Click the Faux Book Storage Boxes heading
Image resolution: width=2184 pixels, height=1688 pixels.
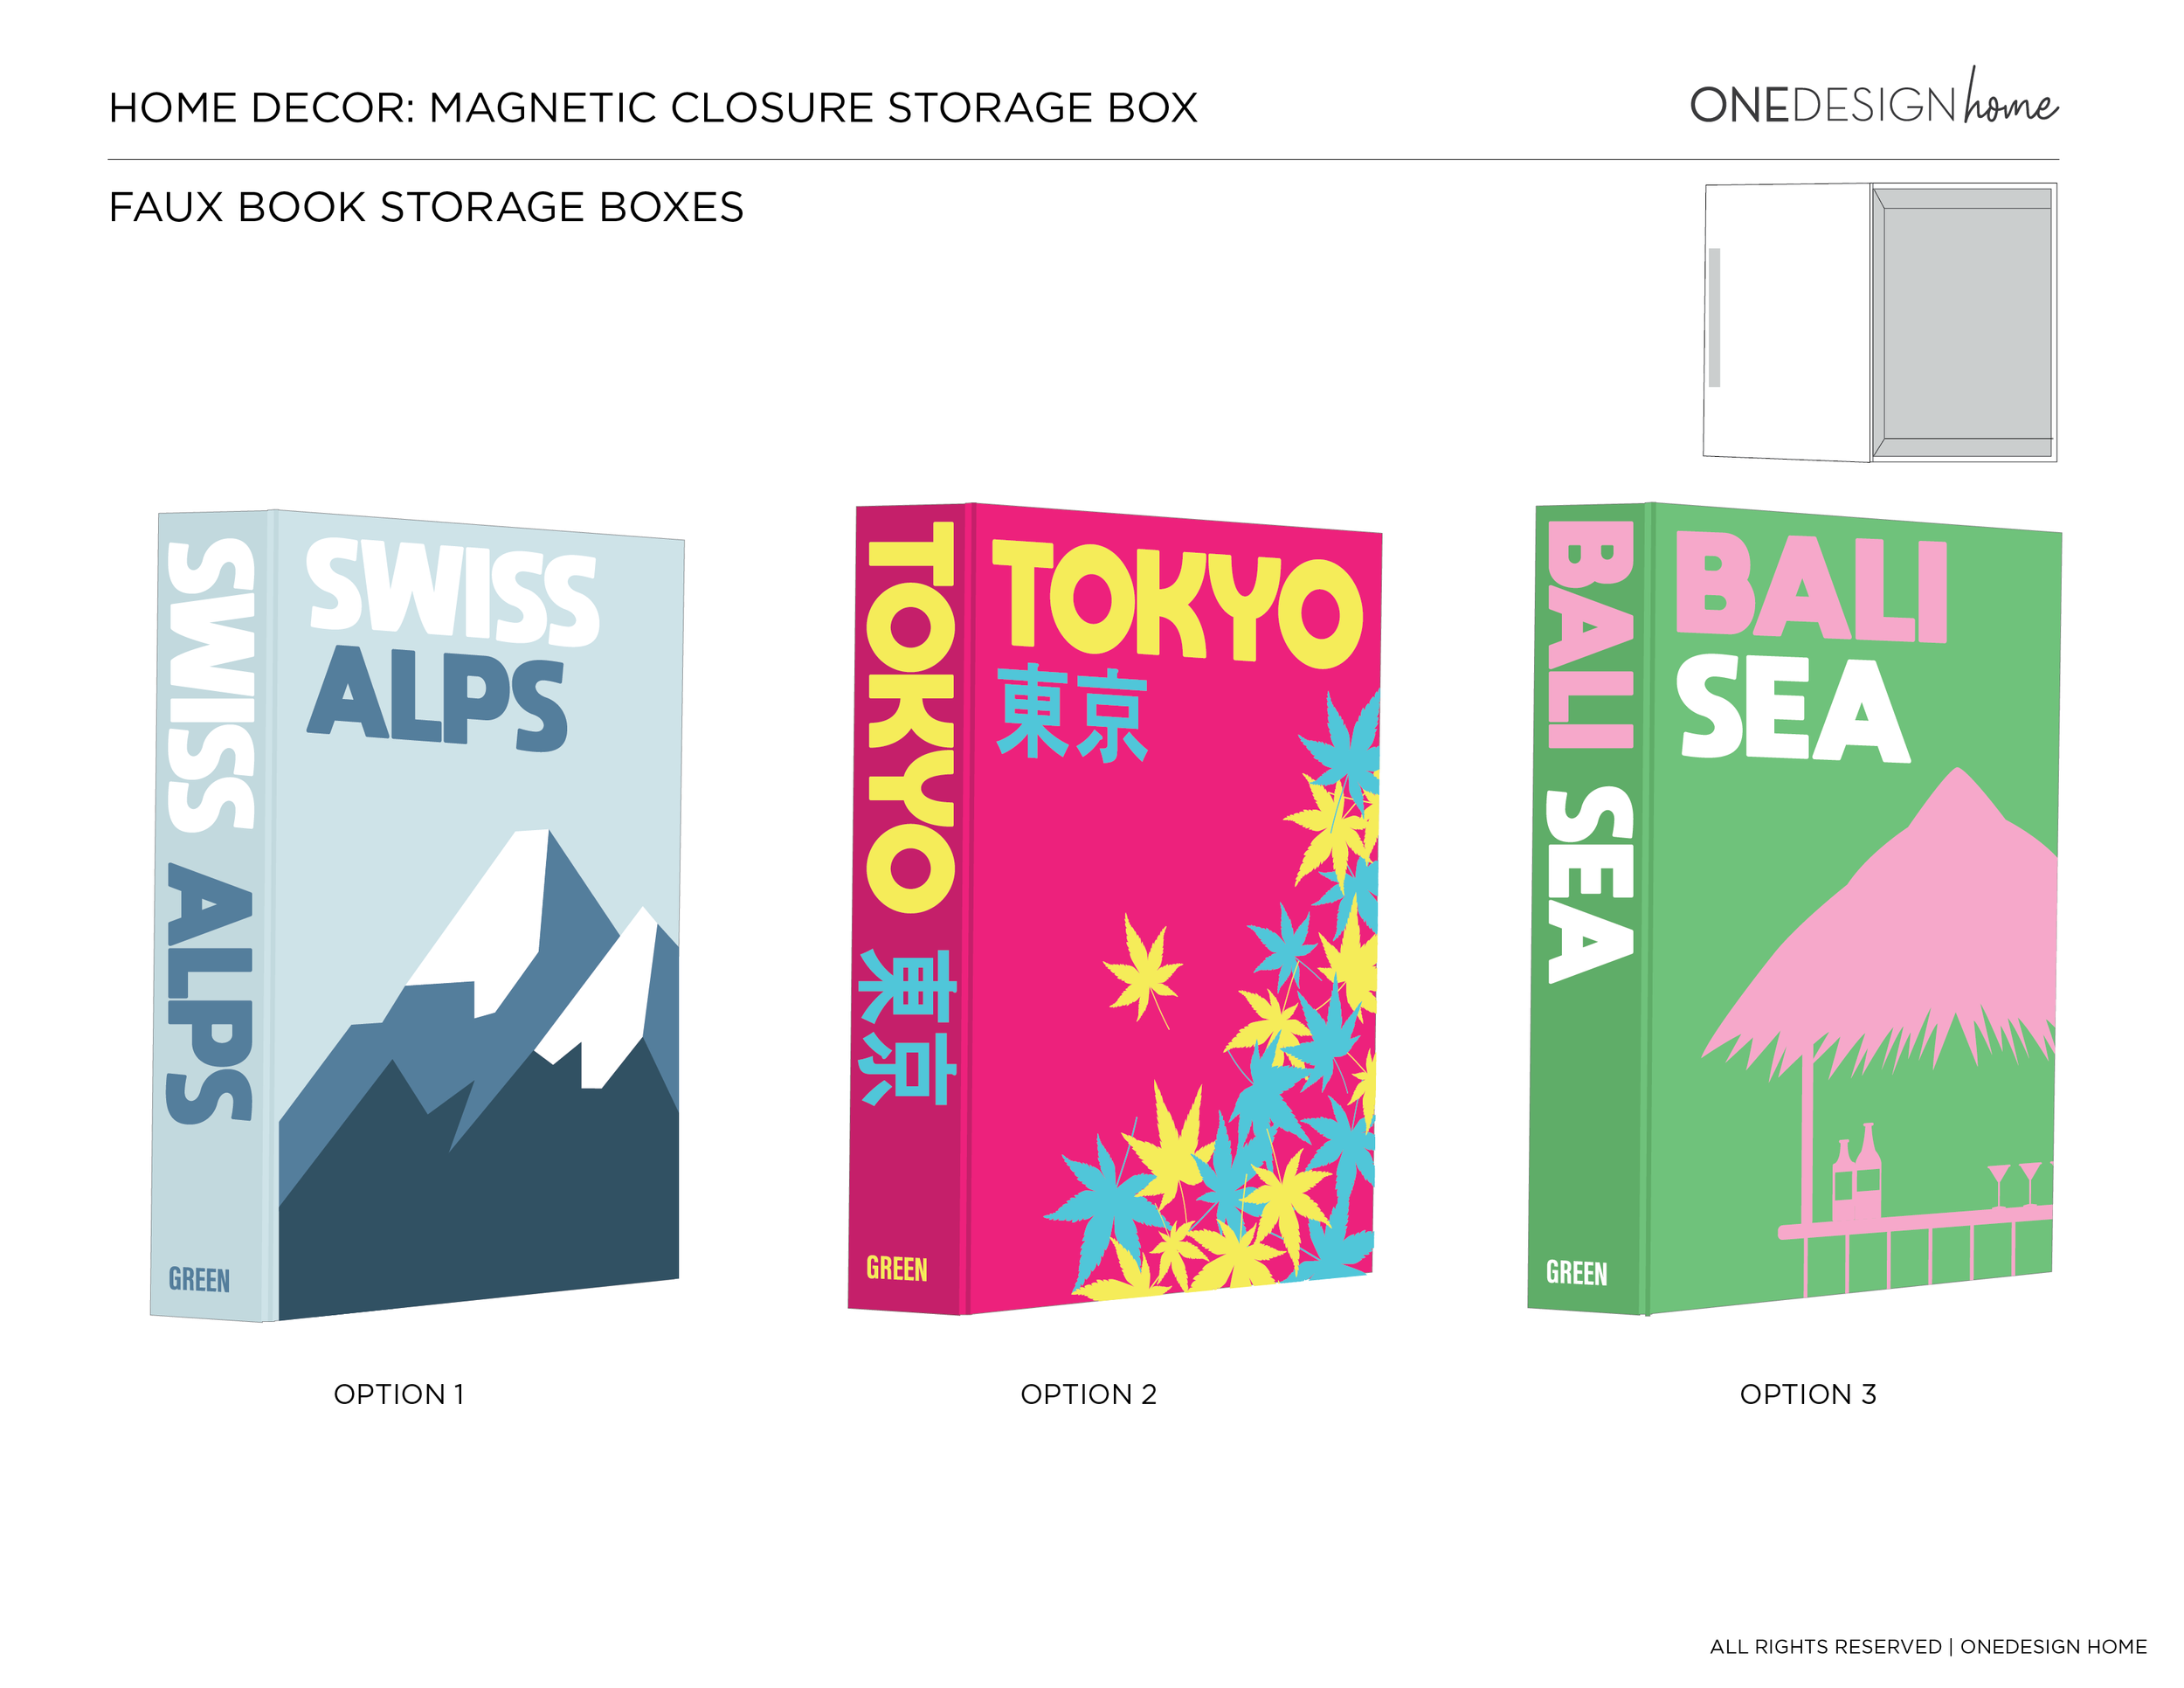426,207
